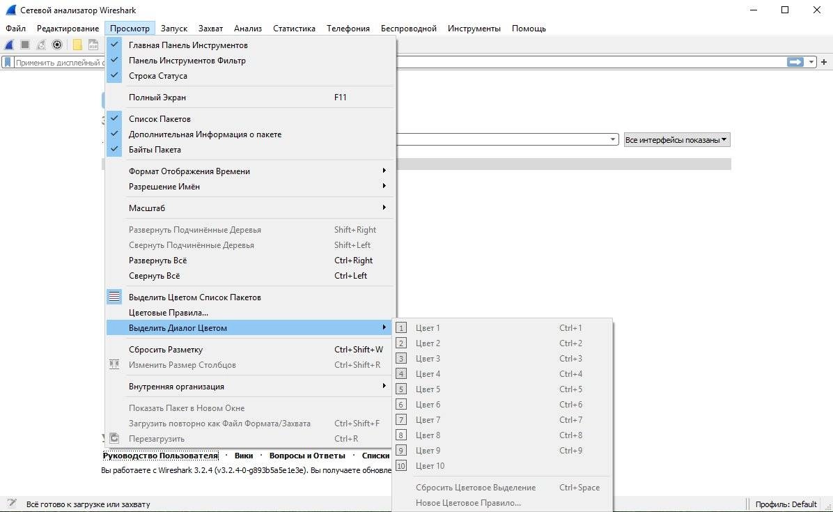Apply display filter with blue arrow button
Image resolution: width=833 pixels, height=512 pixels.
(x=795, y=62)
